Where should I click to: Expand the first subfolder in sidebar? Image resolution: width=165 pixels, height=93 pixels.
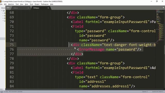(x=3, y=13)
